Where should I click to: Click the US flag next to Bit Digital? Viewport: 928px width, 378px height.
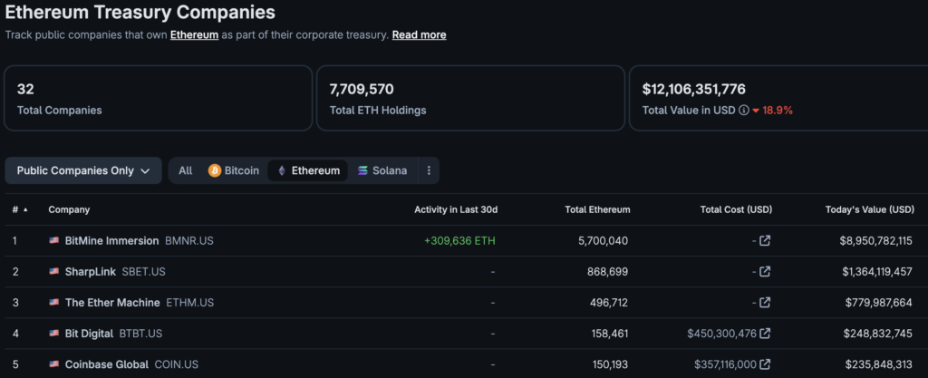coord(53,333)
